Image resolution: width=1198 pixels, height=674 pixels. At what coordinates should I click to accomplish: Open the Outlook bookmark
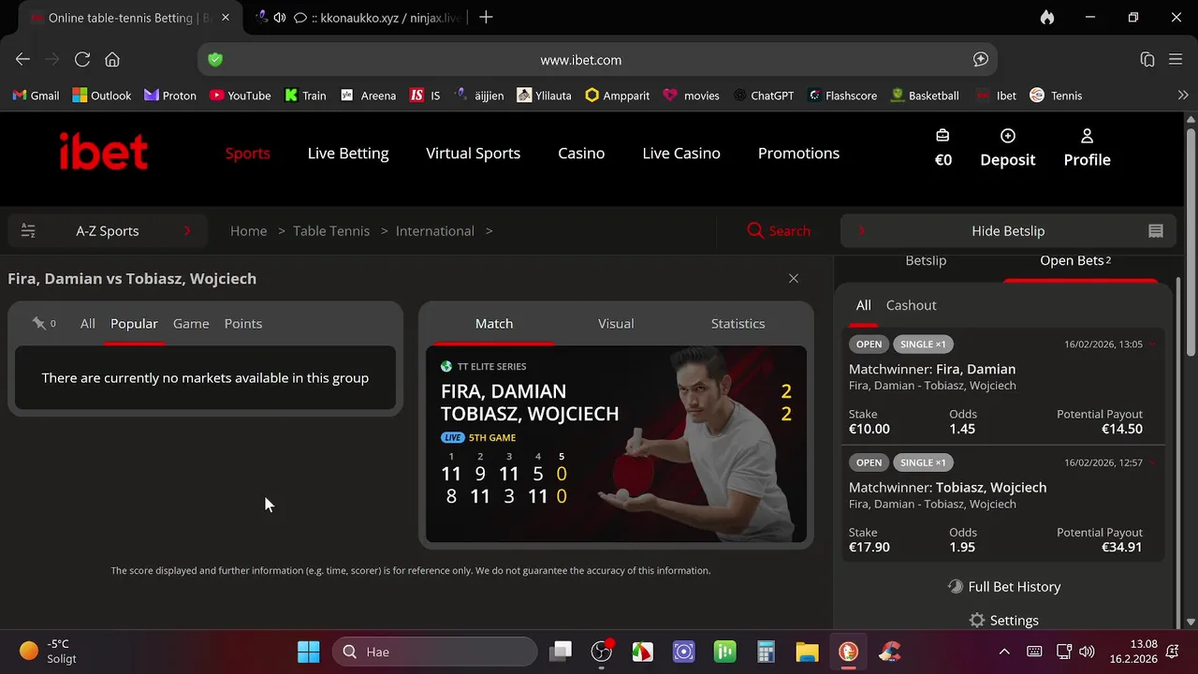pyautogui.click(x=102, y=95)
